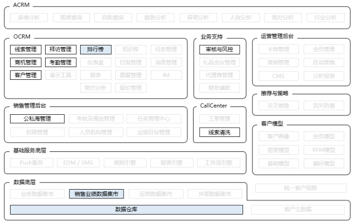
Task: Select the wide 数据仓库 bar
Action: (126, 210)
